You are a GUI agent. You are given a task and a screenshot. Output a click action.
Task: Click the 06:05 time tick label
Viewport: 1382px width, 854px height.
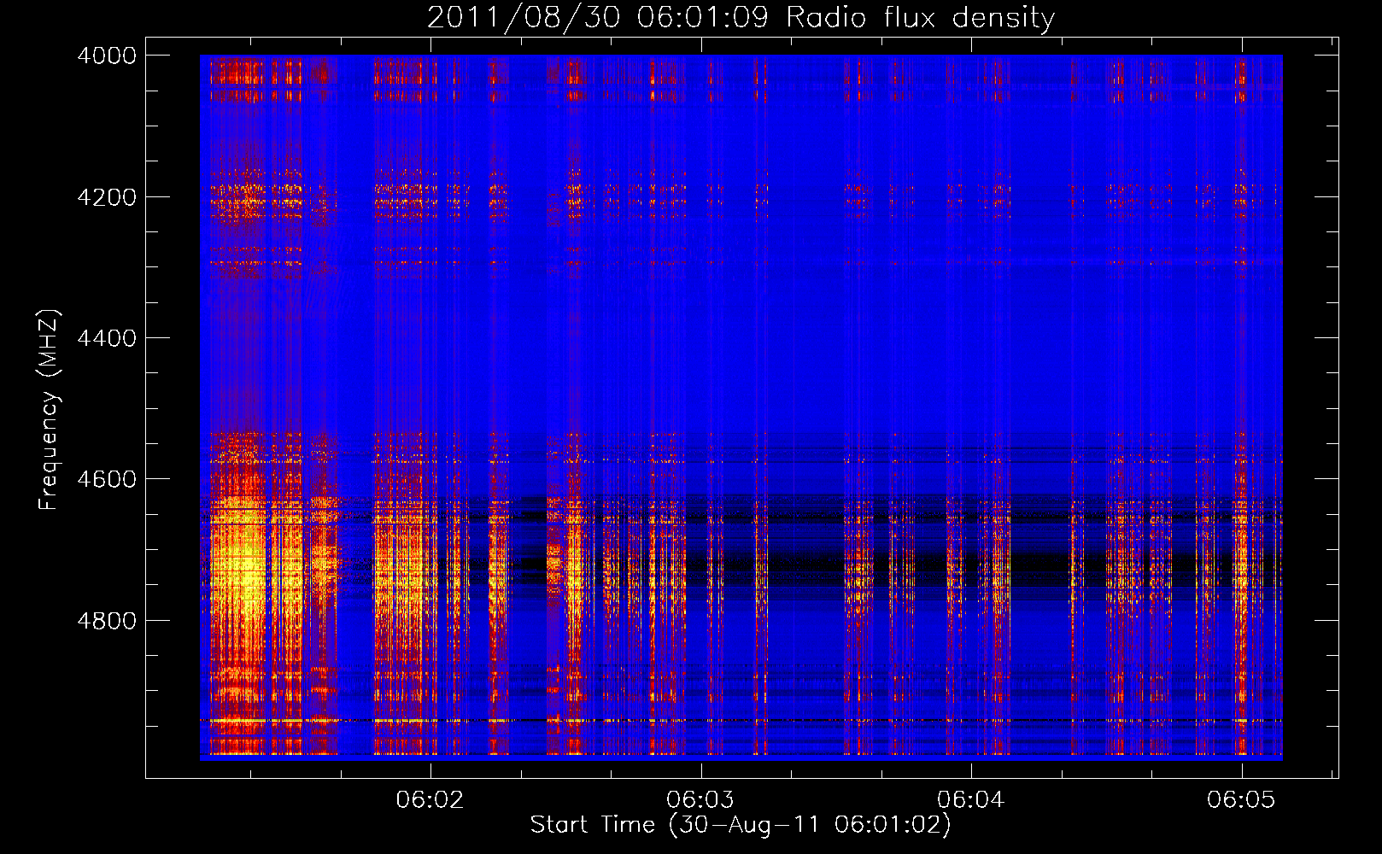point(1241,799)
